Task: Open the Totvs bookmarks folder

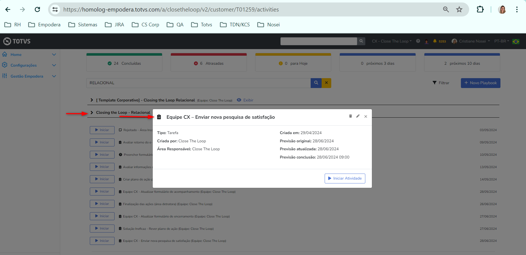Action: tap(202, 25)
